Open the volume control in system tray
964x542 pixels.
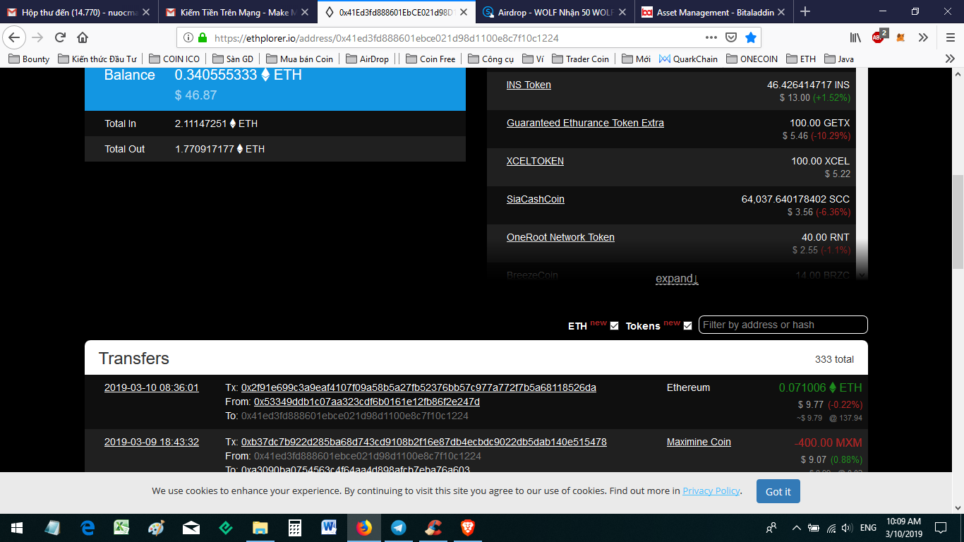coord(846,528)
